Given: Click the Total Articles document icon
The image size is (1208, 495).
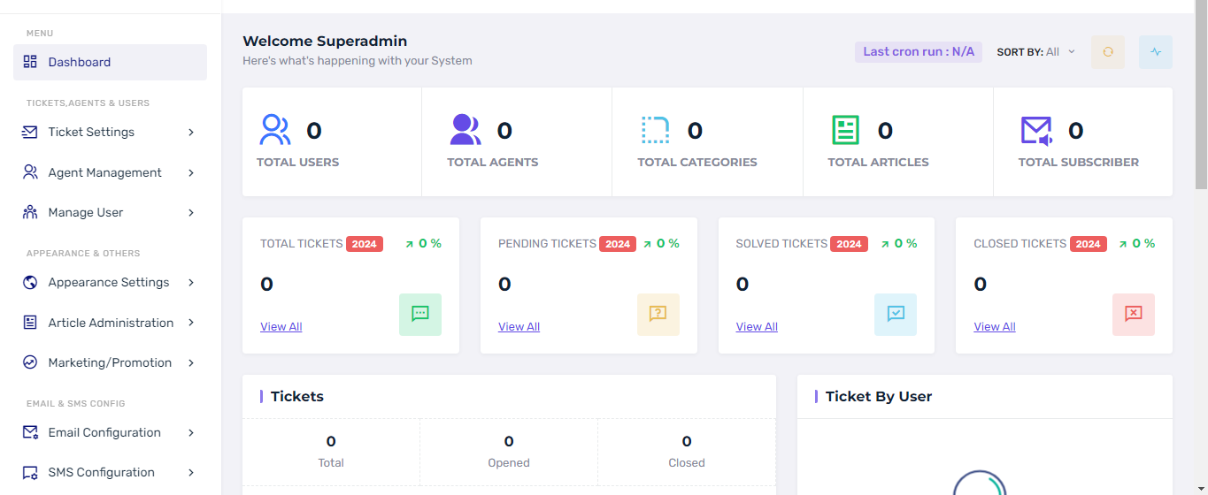Looking at the screenshot, I should (845, 130).
